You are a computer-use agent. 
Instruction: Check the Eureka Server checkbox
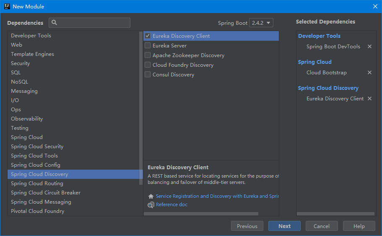[x=148, y=46]
